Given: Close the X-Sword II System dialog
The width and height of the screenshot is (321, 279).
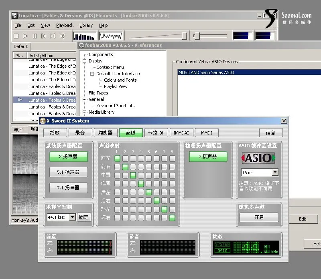Looking at the screenshot, I should pyautogui.click(x=284, y=121).
